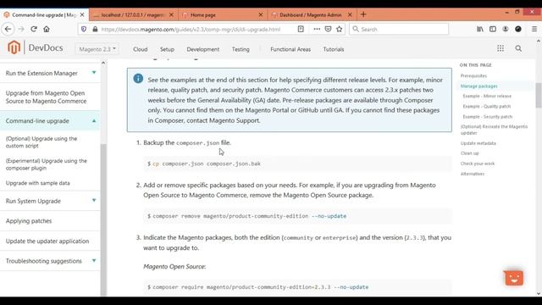This screenshot has height=305, width=542.
Task: Click the page vertical scrollbar thumb
Action: pyautogui.click(x=539, y=96)
